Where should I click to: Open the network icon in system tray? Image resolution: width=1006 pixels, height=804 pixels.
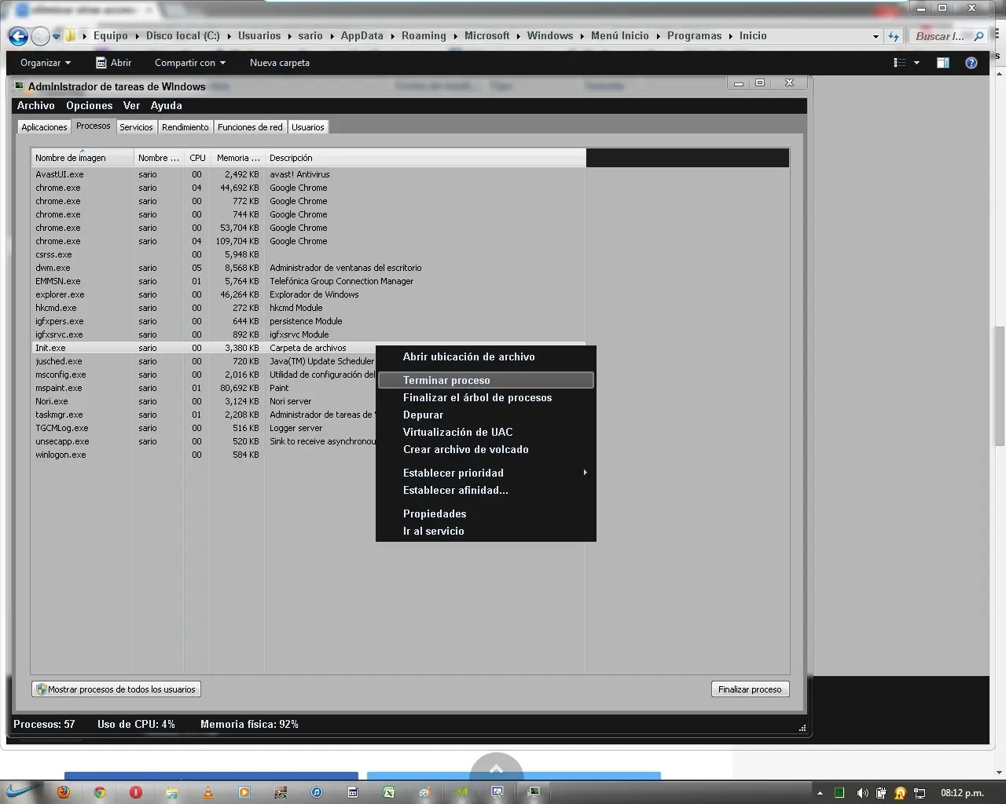920,793
